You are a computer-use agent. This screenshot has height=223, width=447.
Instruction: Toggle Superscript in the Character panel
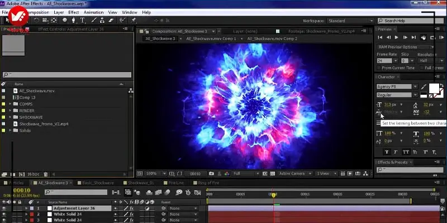pyautogui.click(x=425, y=152)
